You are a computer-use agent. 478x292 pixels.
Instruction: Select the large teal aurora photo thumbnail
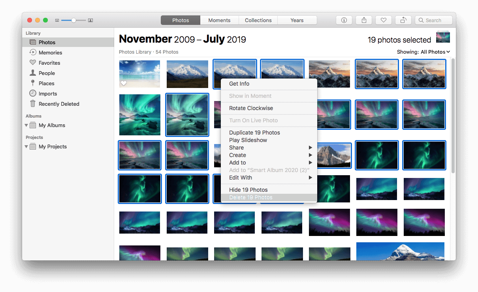click(x=140, y=114)
